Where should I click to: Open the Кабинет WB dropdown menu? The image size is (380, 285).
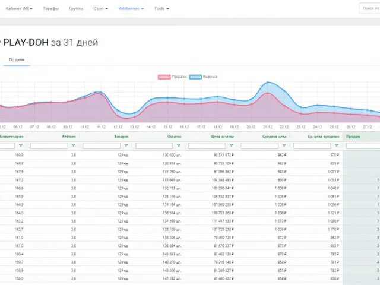19,9
